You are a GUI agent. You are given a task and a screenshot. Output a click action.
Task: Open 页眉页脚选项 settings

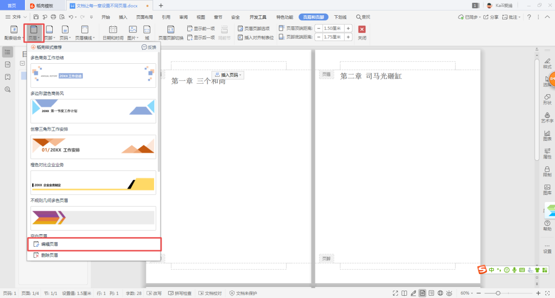(253, 29)
